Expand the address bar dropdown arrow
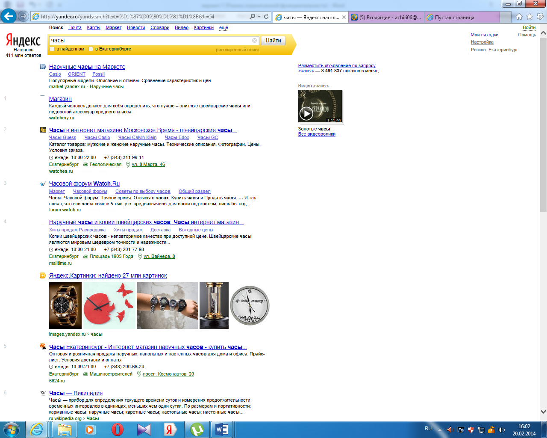 (259, 17)
